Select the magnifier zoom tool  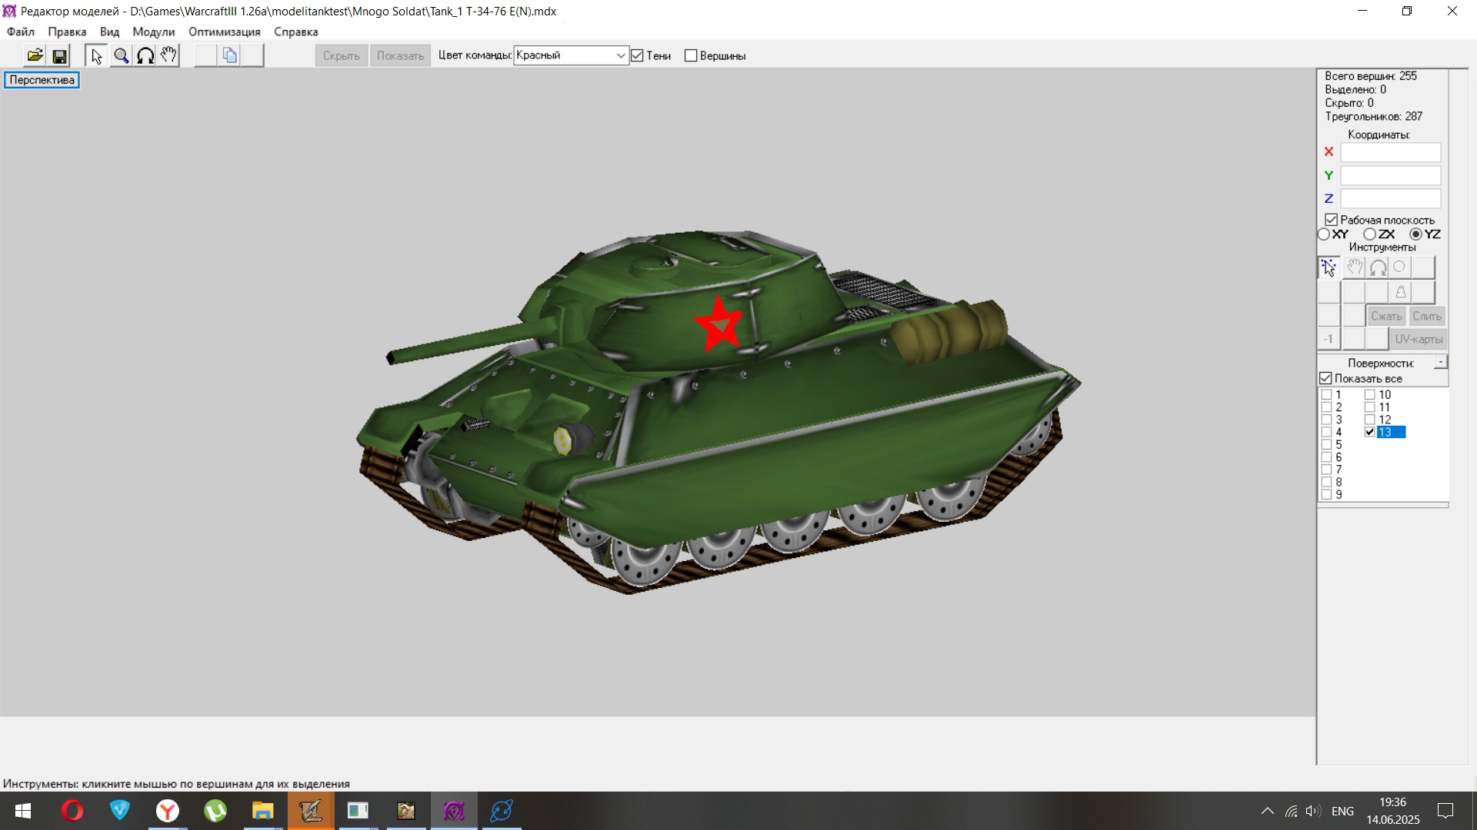(121, 55)
